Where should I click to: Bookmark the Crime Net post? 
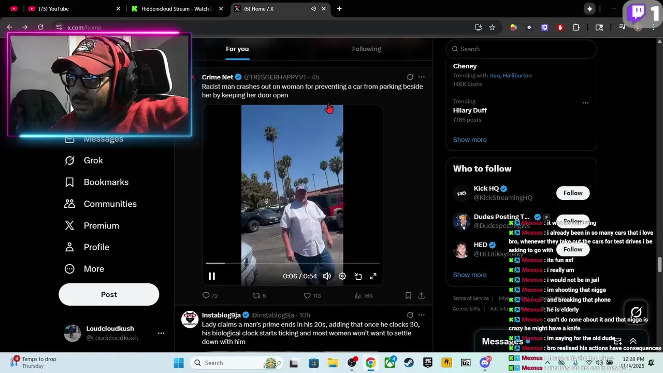click(408, 296)
